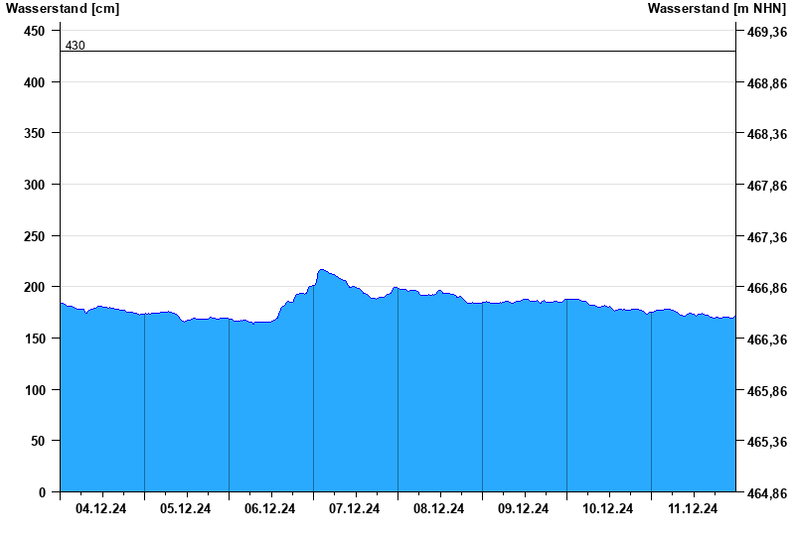Select the 200 tick on left axis
Viewport: 795px width, 546px height.
coord(35,287)
